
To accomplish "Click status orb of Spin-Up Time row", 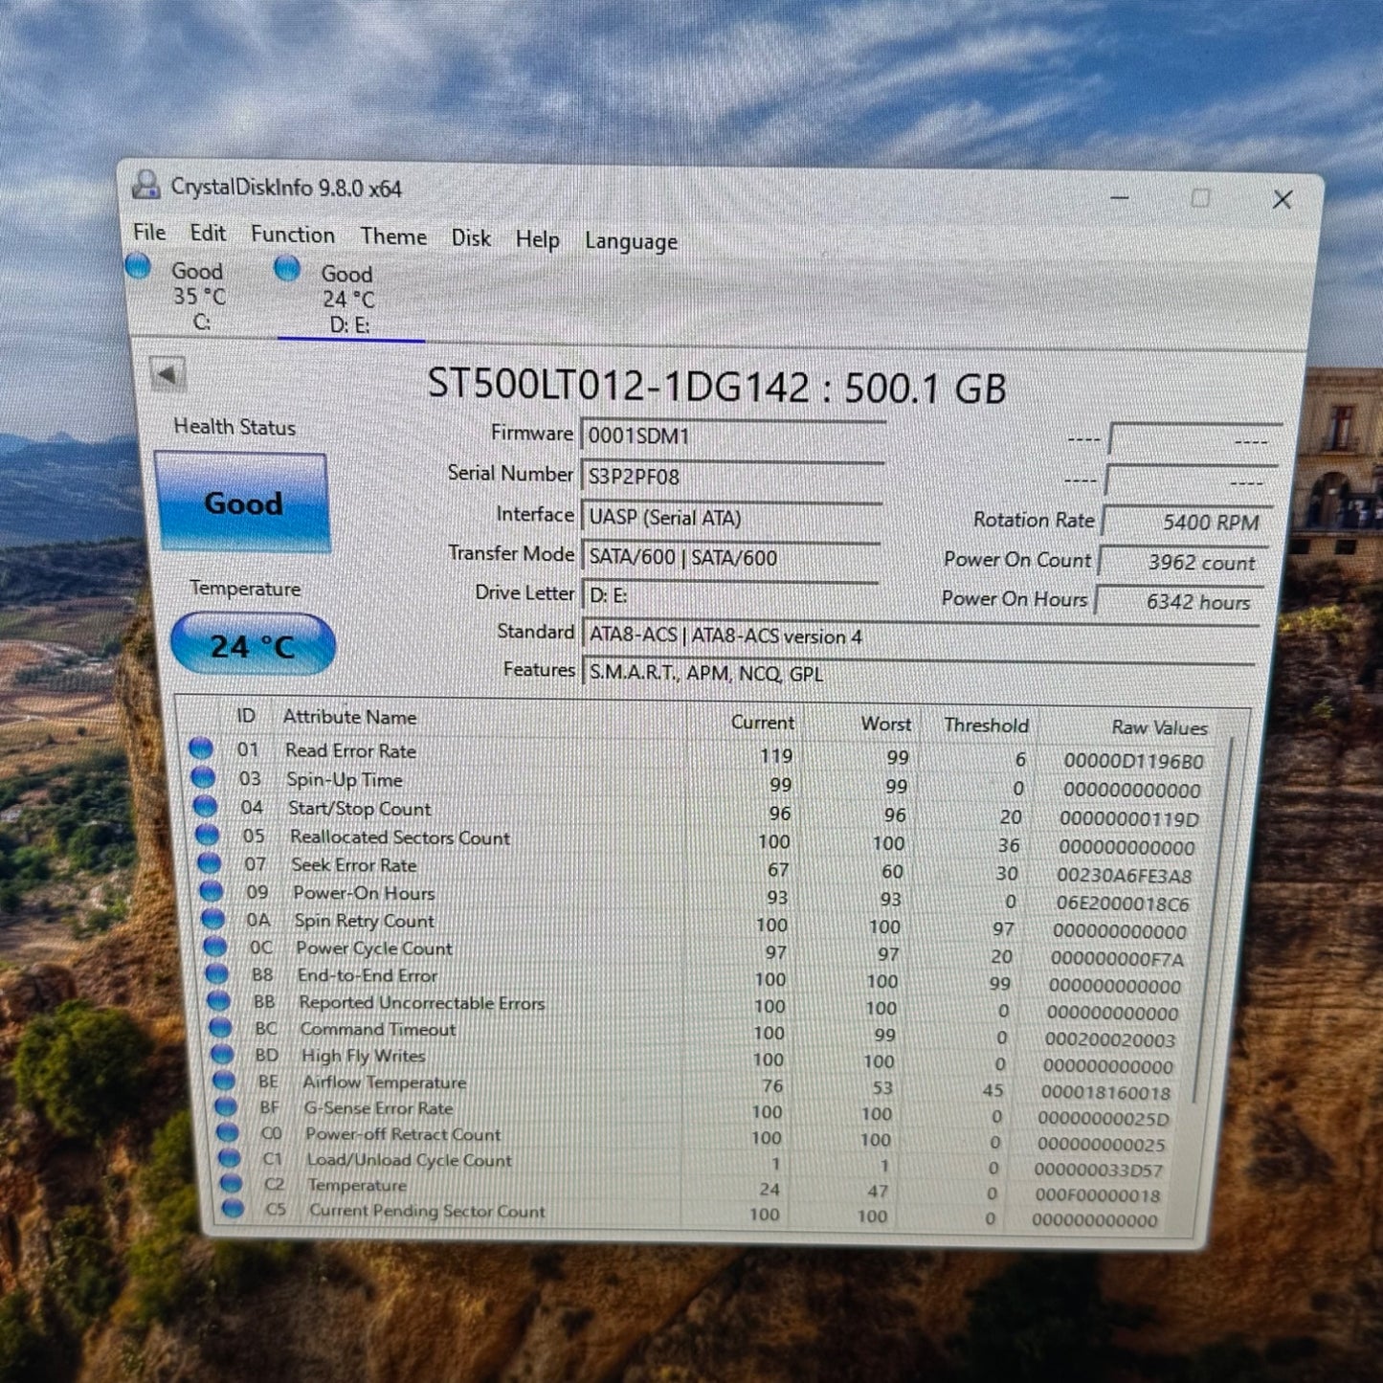I will [203, 777].
